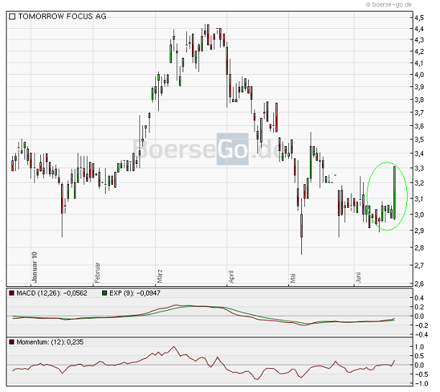
Task: Click the TOMORROW FOCUS AG chart title
Action: 62,17
